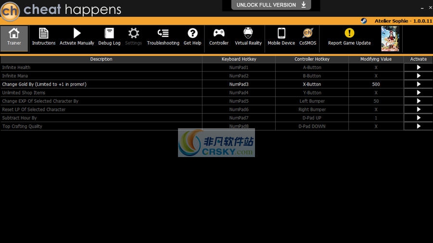Click the D-Pad UP hotkey cell
Image resolution: width=433 pixels, height=243 pixels.
312,118
